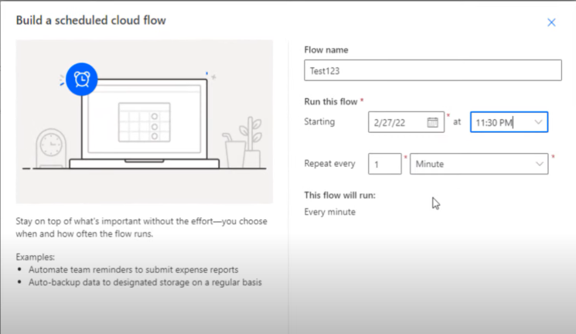The image size is (576, 334).
Task: Click the Build a scheduled cloud flow heading
Action: pyautogui.click(x=90, y=20)
